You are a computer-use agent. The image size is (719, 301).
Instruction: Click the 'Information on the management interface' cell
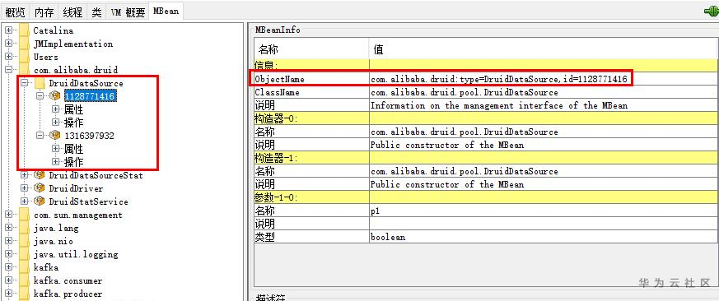click(544, 106)
